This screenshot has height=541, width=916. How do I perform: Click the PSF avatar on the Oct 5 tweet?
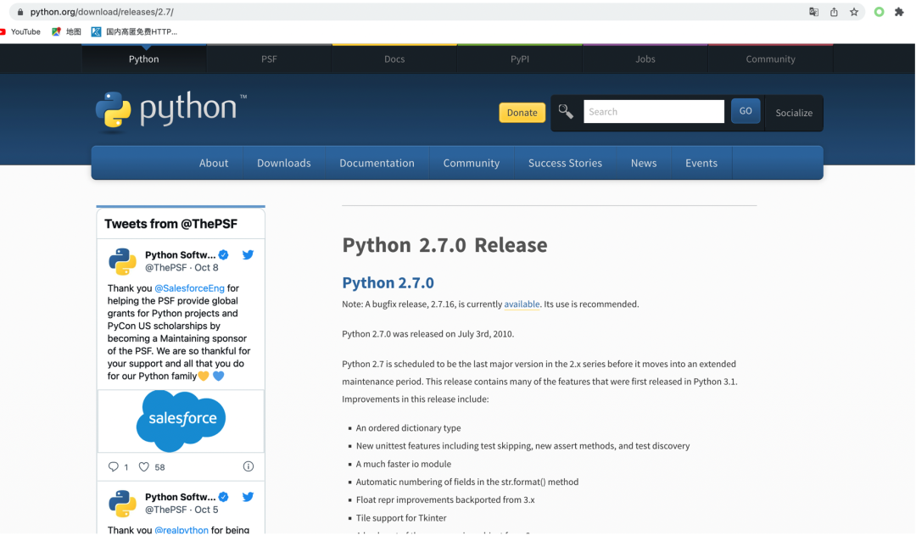pos(122,503)
